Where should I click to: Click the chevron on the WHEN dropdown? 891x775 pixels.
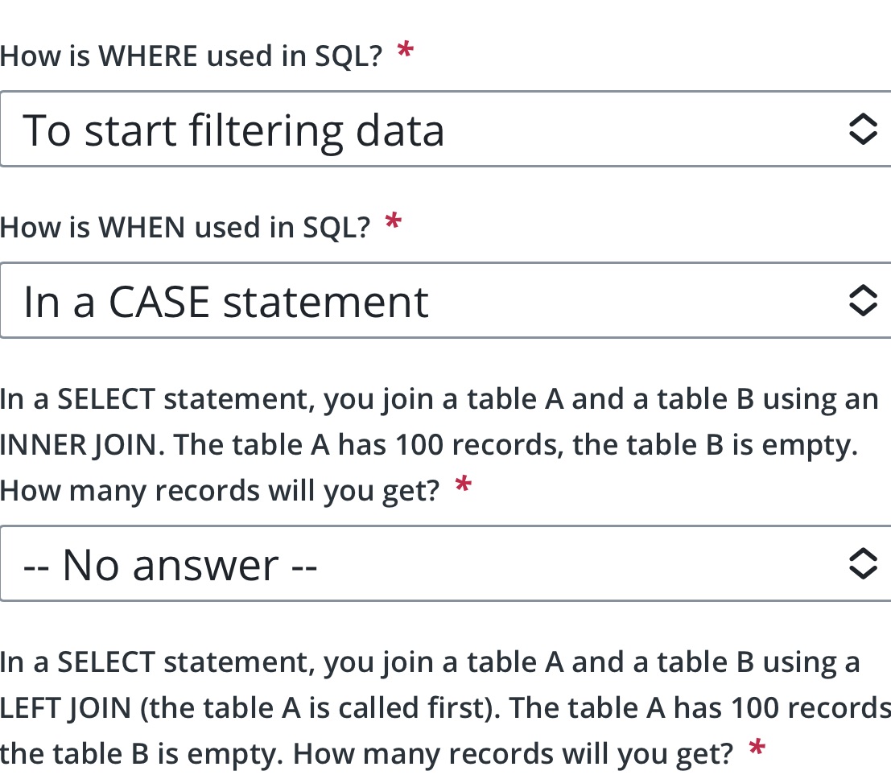[x=862, y=300]
